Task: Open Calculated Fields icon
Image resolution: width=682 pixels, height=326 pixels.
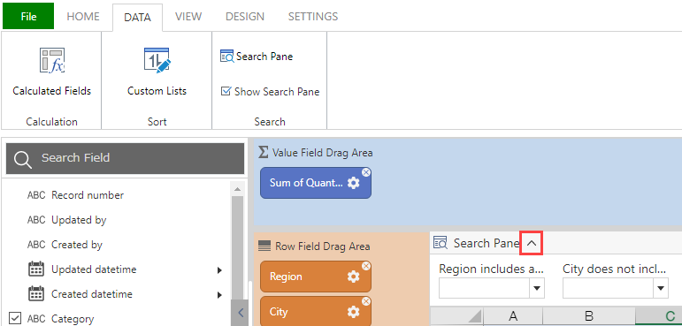Action: 52,60
